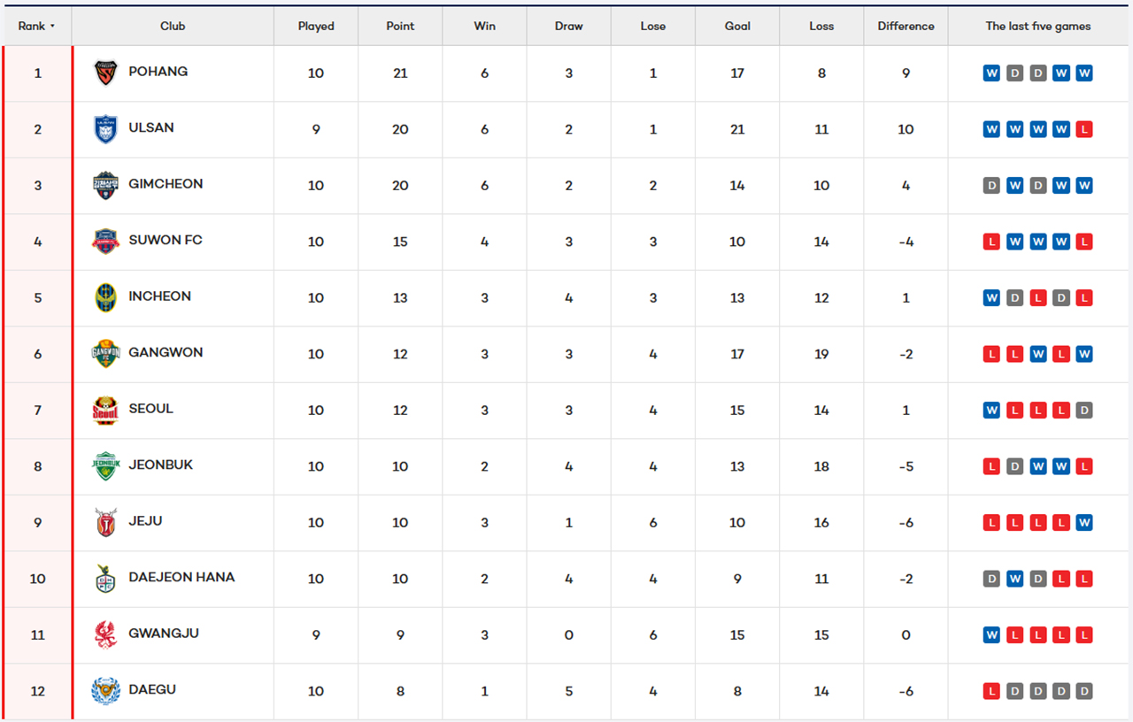
Task: Click the Suwon FC club crest
Action: [105, 241]
